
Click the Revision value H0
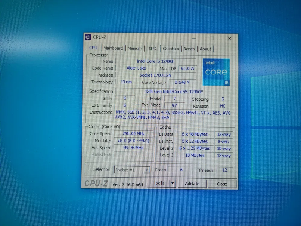click(x=223, y=106)
